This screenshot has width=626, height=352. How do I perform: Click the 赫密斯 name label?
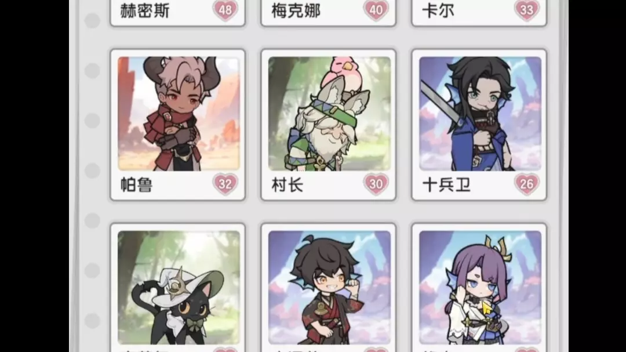pos(145,11)
